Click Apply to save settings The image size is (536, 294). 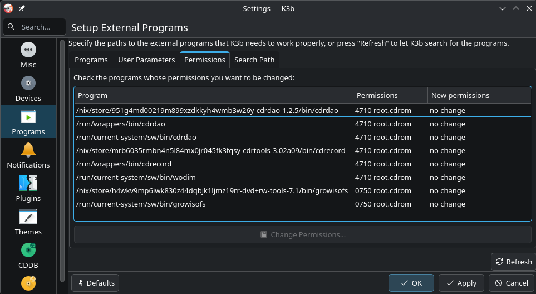(x=461, y=283)
